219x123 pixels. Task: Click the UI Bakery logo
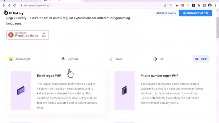point(14,13)
